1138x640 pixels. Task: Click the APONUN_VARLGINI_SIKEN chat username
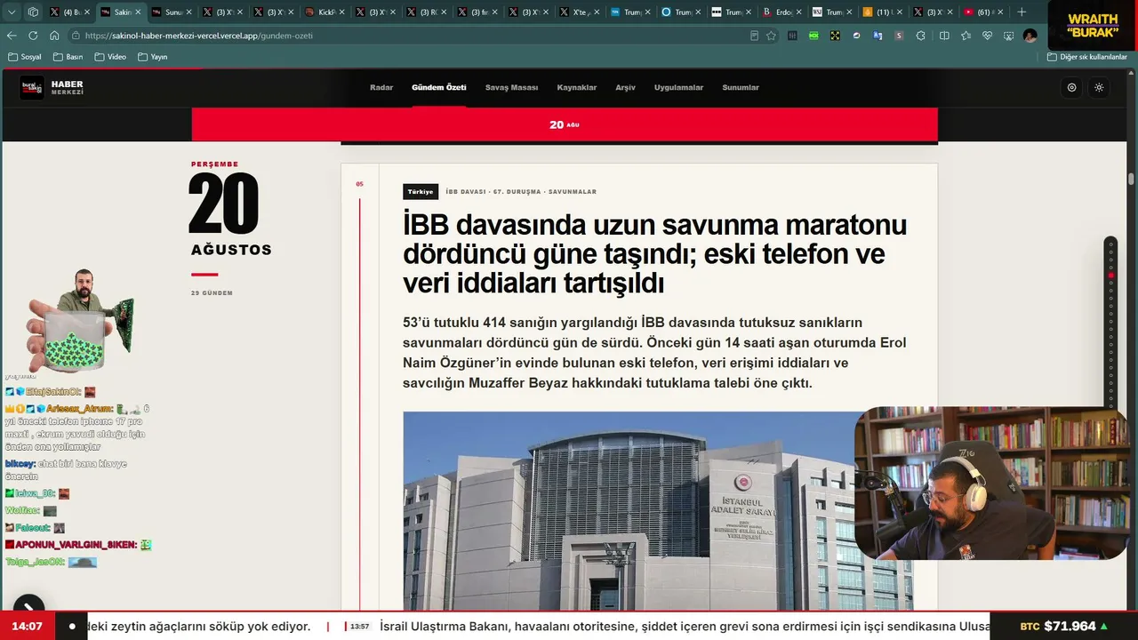pos(76,545)
